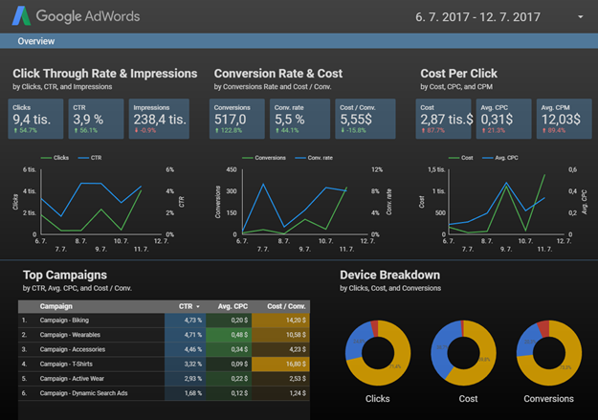Image resolution: width=598 pixels, height=420 pixels.
Task: Click the Avg. CPC column header
Action: (233, 306)
